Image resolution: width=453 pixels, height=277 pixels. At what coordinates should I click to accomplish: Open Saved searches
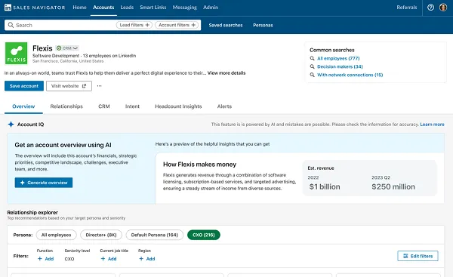click(x=226, y=25)
